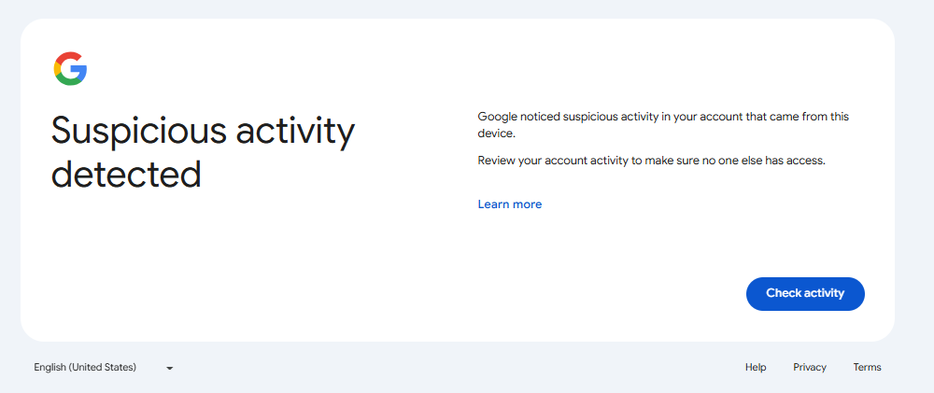The height and width of the screenshot is (393, 934).
Task: Click the word "activity" in the large heading
Action: pos(295,133)
